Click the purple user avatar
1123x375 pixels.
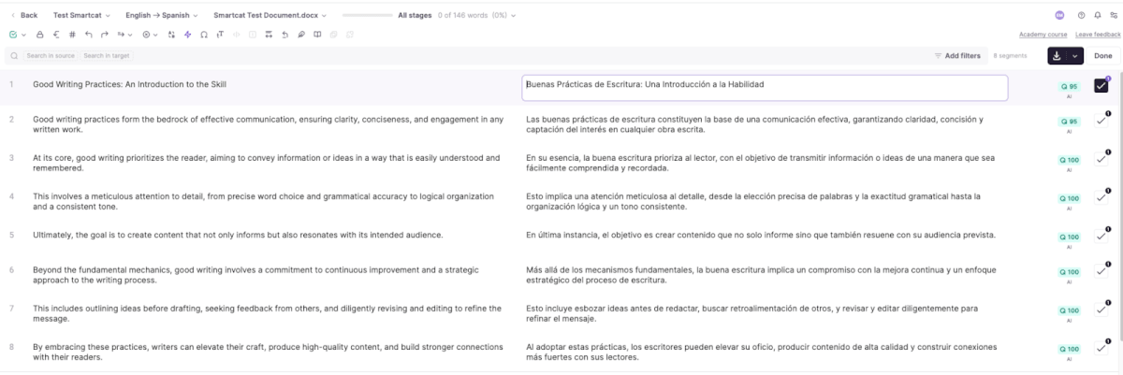(x=1059, y=15)
